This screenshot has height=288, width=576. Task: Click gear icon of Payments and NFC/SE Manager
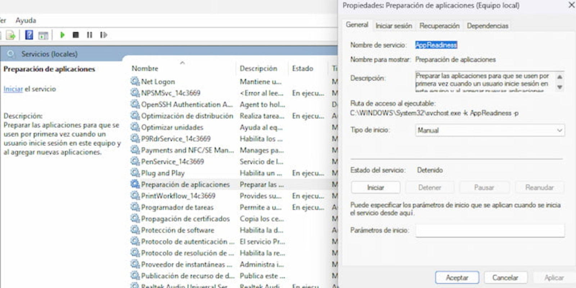pyautogui.click(x=135, y=150)
